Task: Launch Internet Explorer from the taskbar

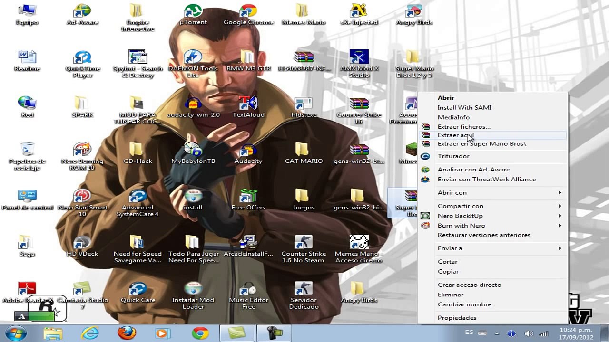Action: click(x=90, y=333)
